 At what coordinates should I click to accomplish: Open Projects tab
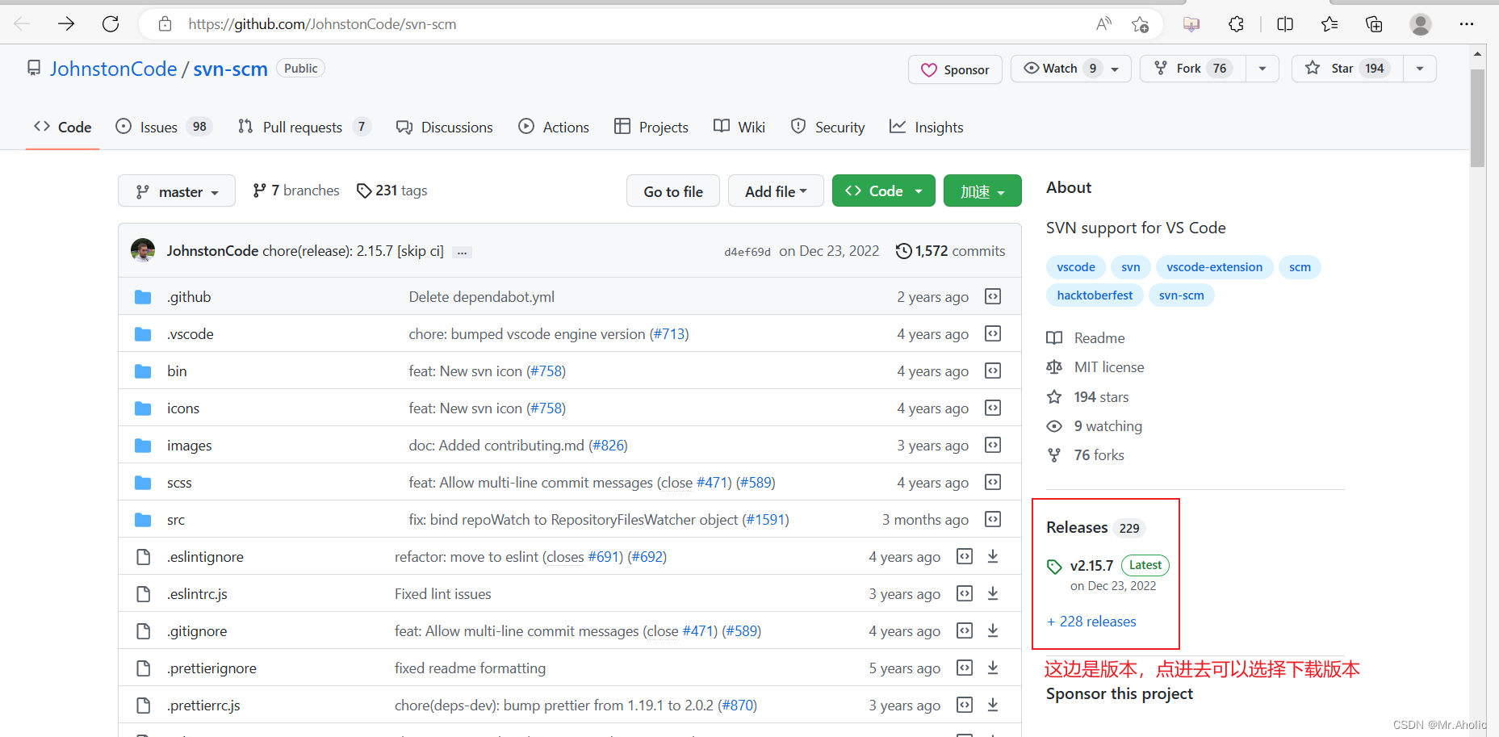coord(651,127)
